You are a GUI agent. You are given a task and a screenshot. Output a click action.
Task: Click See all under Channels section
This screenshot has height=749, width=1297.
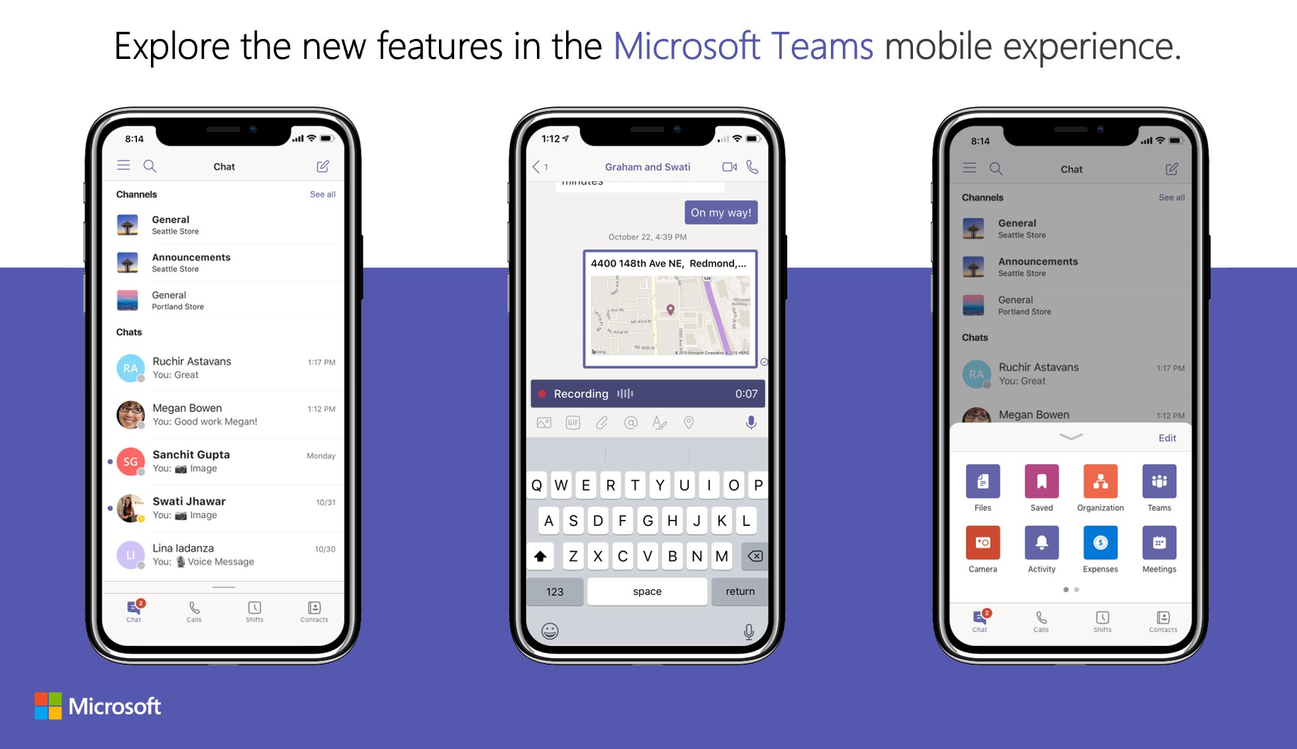point(322,193)
